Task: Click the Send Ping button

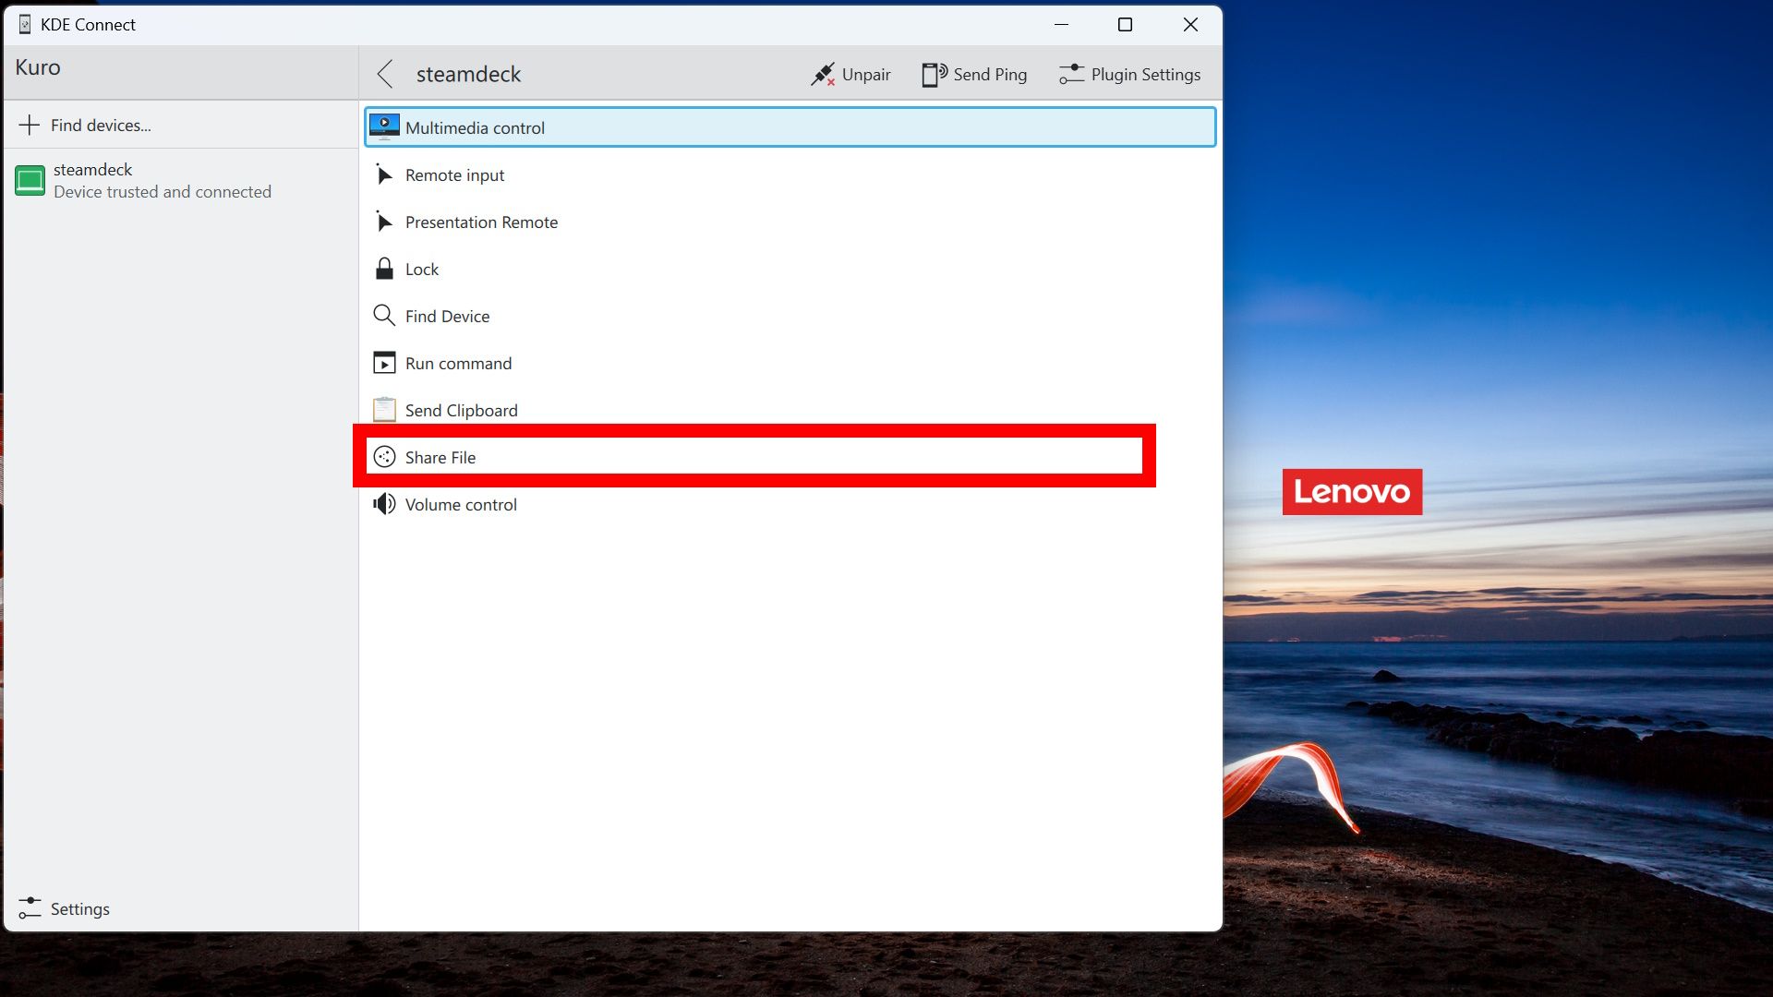Action: (x=974, y=74)
